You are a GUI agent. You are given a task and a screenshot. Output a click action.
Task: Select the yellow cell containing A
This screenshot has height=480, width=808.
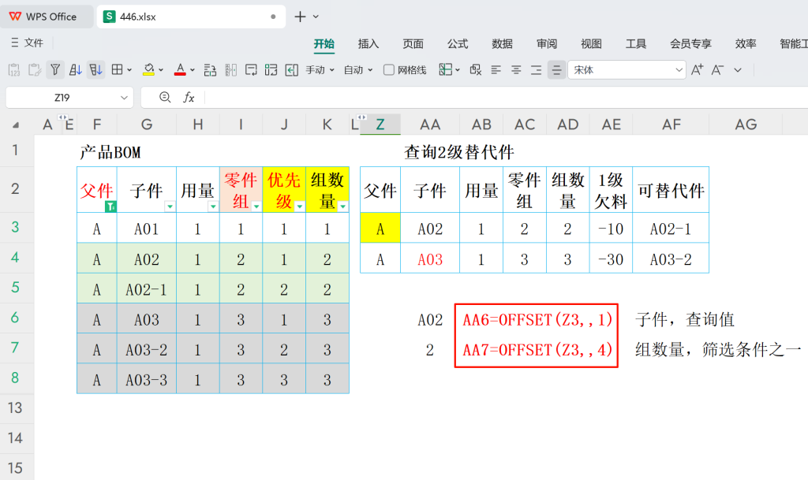tap(380, 228)
